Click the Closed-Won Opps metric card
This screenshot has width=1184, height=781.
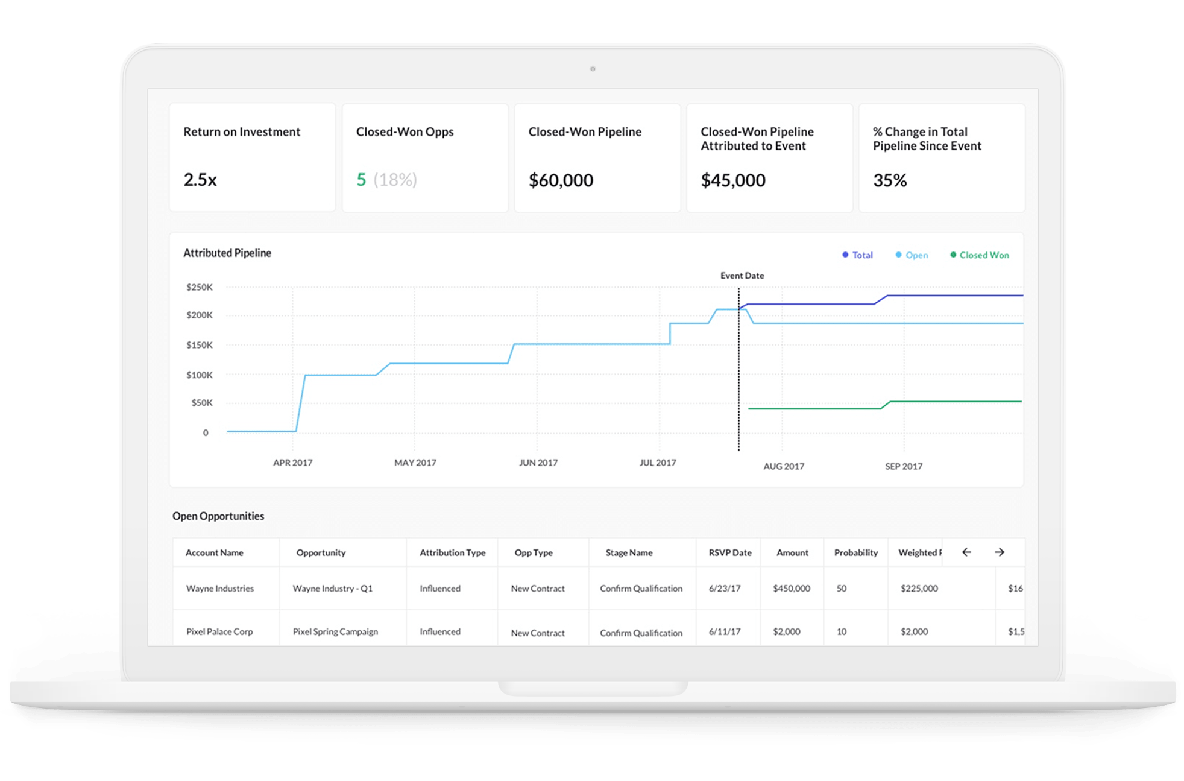pos(425,157)
